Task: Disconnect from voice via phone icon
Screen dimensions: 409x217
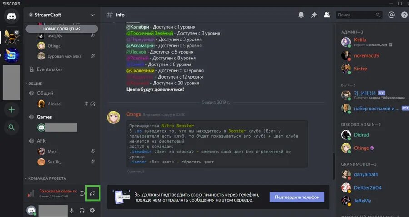Action: [92, 193]
